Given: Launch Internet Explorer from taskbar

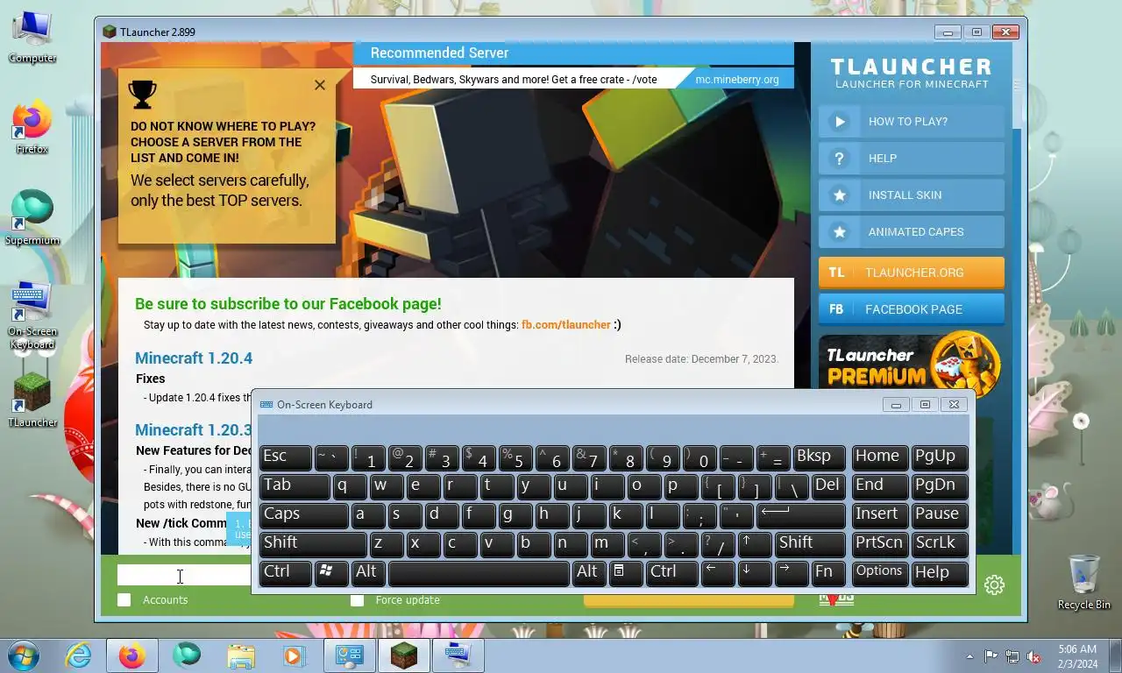Looking at the screenshot, I should (78, 655).
